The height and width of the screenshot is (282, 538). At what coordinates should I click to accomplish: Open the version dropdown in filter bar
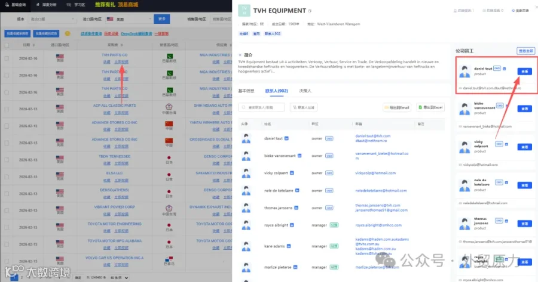point(52,19)
